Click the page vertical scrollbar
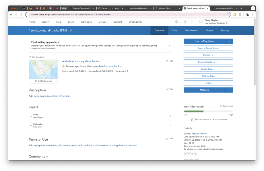Viewport: 264px width, 171px height. click(x=255, y=52)
